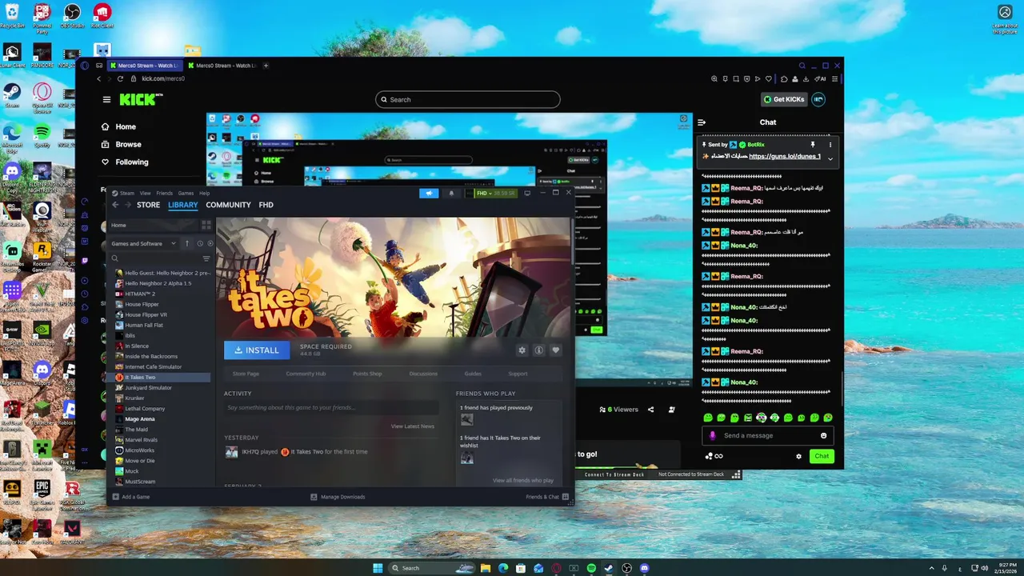The width and height of the screenshot is (1024, 576).
Task: Open OBS Studio from the taskbar
Action: click(x=626, y=568)
